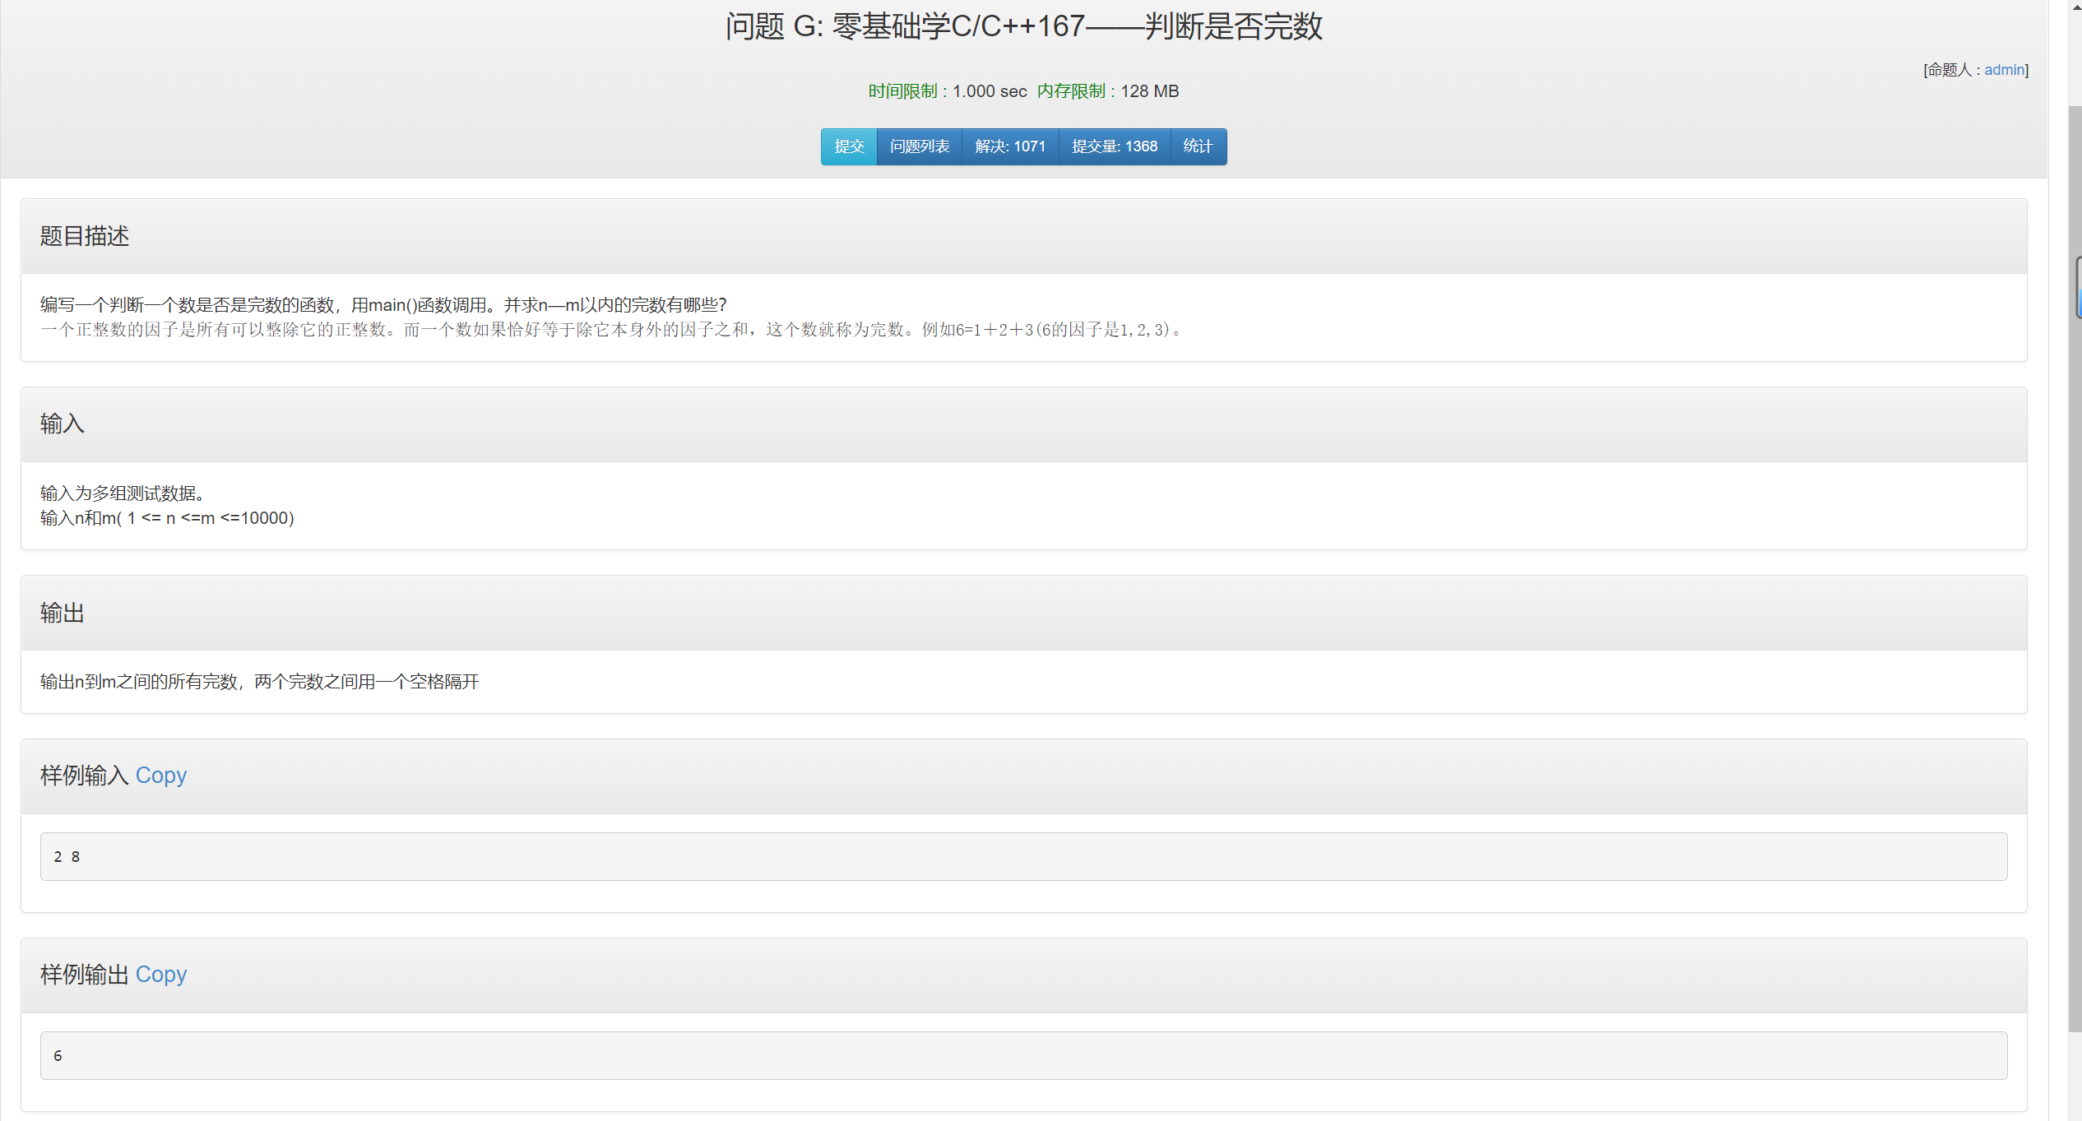
Task: Click the vertical scrollbar thumb
Action: pyautogui.click(x=2074, y=567)
